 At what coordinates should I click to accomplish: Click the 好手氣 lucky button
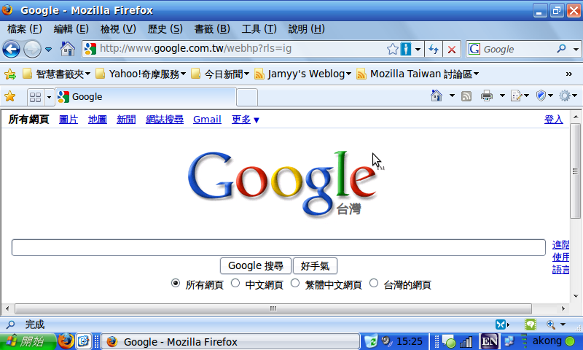(315, 266)
